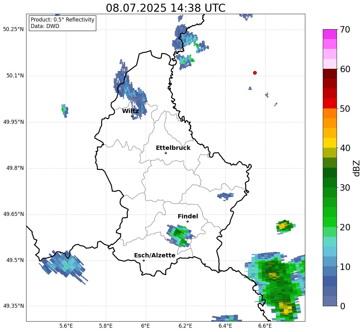This screenshot has height=332, width=364.
Task: Click the 6.4°E longitude label
Action: (225, 326)
